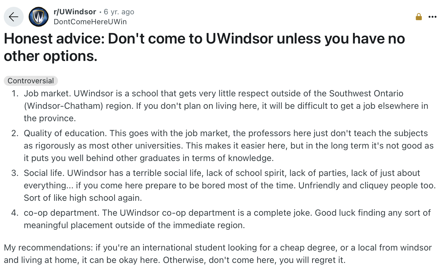Click the words "other options." in the title
The height and width of the screenshot is (276, 440).
(x=50, y=56)
